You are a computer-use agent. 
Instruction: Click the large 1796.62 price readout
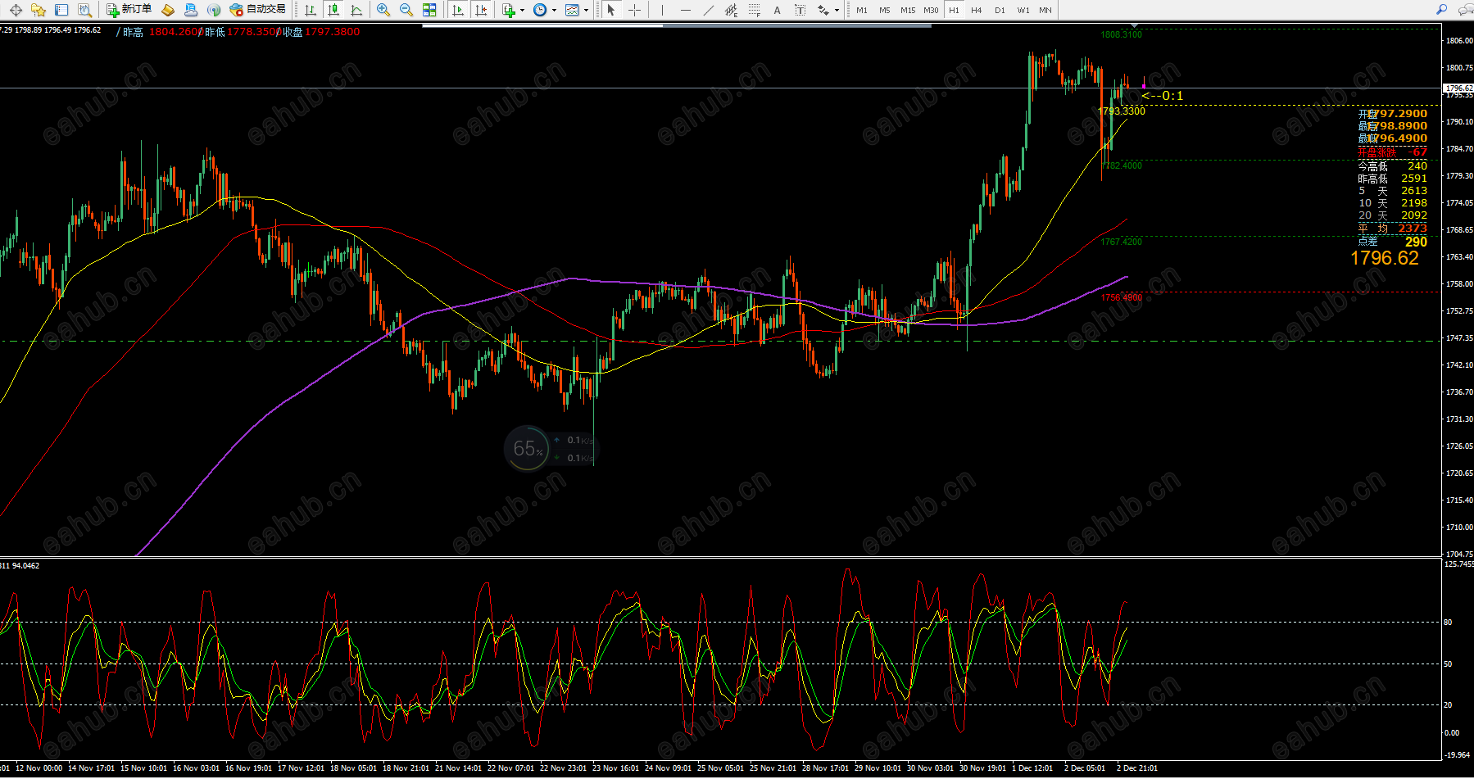coord(1385,258)
